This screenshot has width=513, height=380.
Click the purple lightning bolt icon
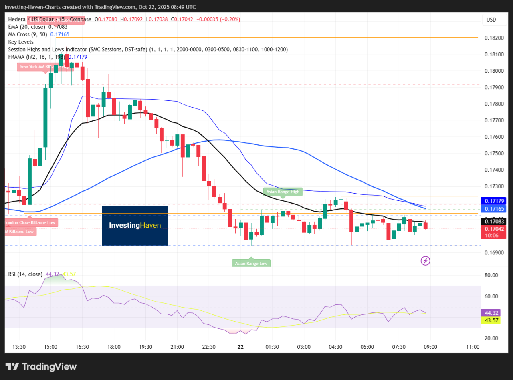coord(425,261)
